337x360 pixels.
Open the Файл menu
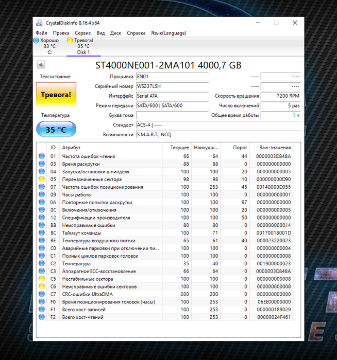pos(41,33)
